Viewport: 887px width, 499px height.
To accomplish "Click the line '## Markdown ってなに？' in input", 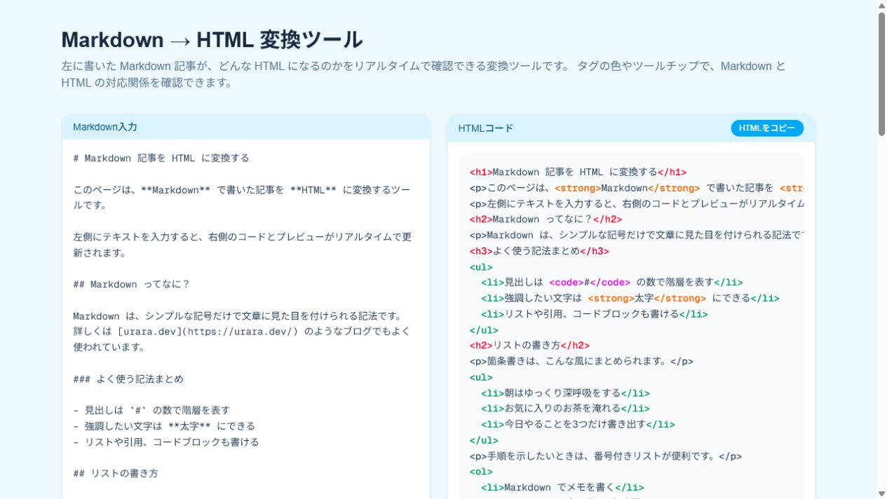I will point(132,285).
